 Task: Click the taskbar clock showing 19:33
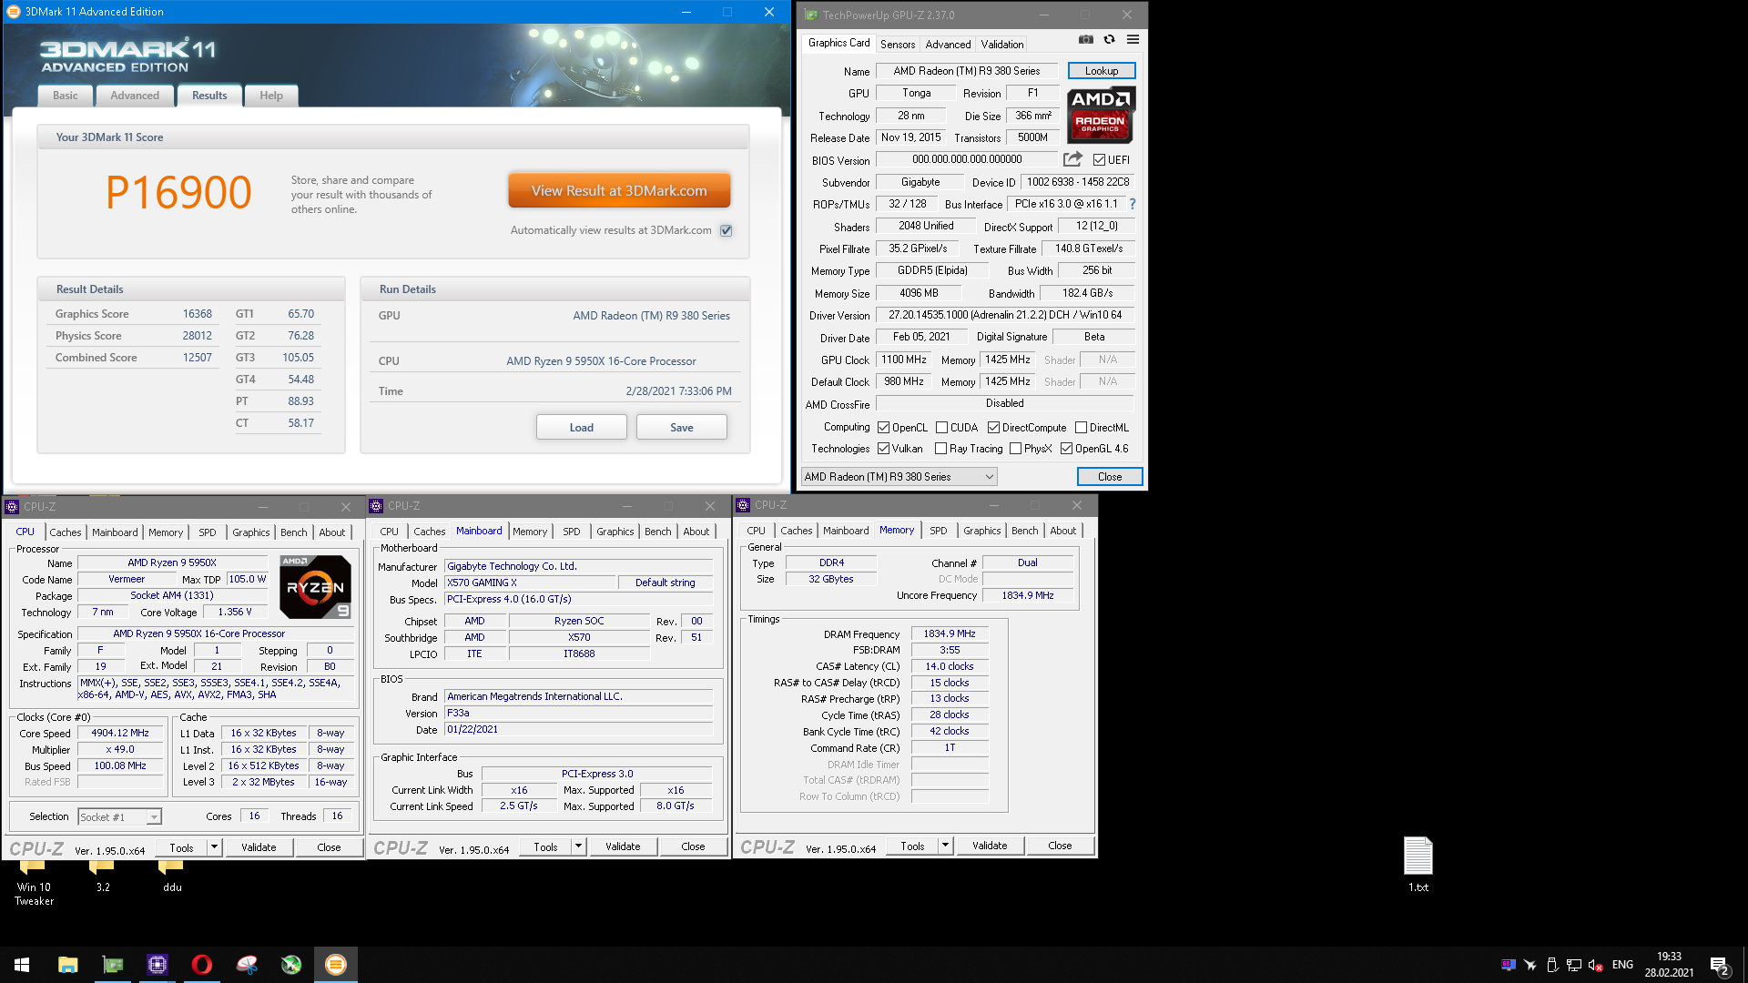coord(1669,957)
